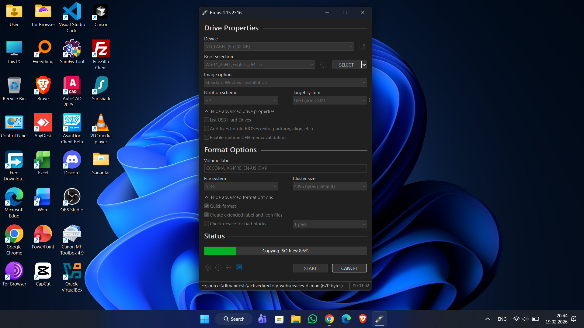Click the taskbar Search box
The height and width of the screenshot is (328, 584).
point(234,319)
